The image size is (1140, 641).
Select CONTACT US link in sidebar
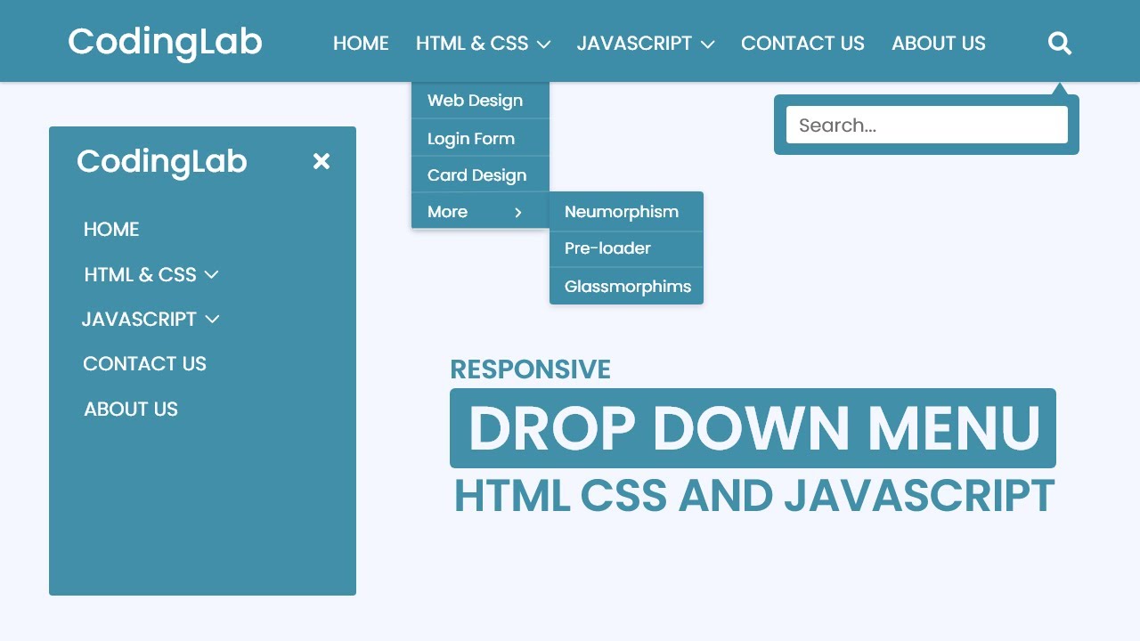point(144,364)
